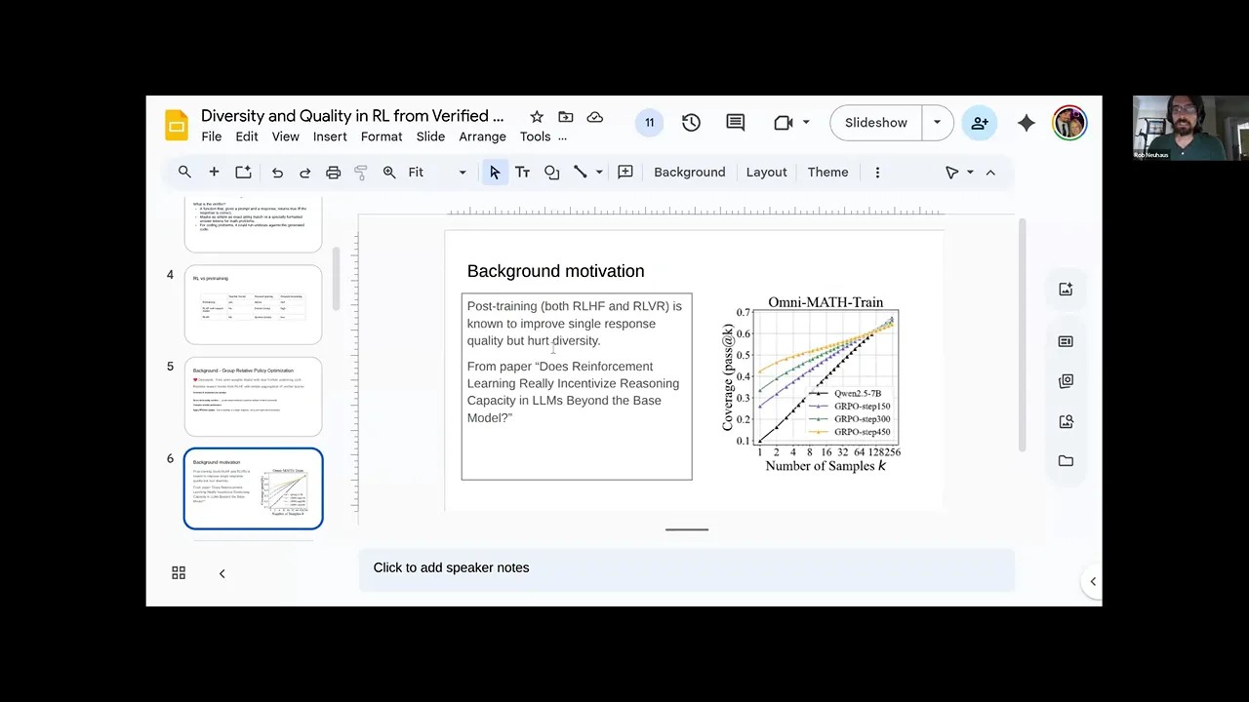Add a comment from toolbar
1249x702 pixels.
pyautogui.click(x=625, y=172)
